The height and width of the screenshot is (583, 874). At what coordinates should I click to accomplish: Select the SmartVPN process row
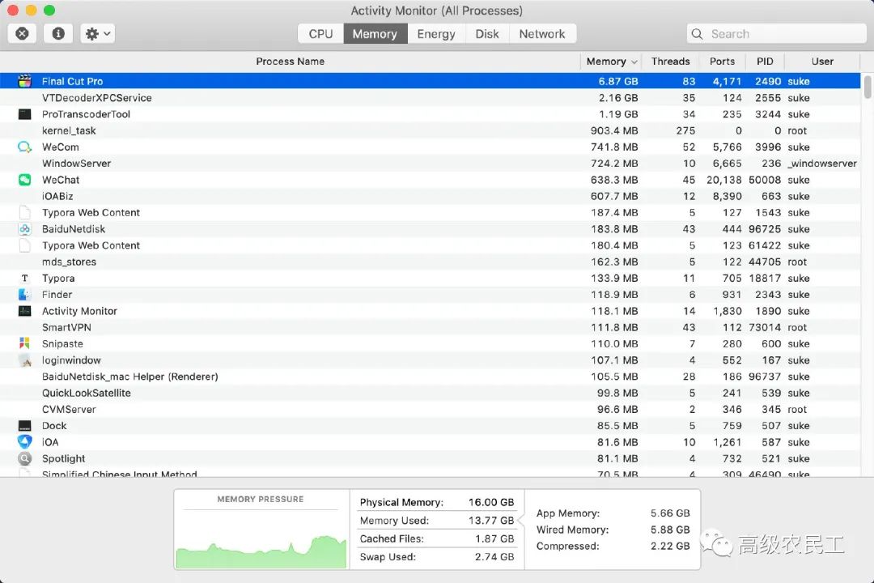pos(430,327)
